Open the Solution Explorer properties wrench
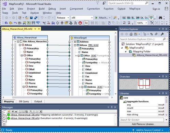This screenshot has height=133, width=170. [x=162, y=34]
